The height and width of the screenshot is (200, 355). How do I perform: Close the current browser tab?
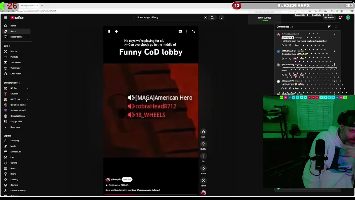tap(37, 6)
